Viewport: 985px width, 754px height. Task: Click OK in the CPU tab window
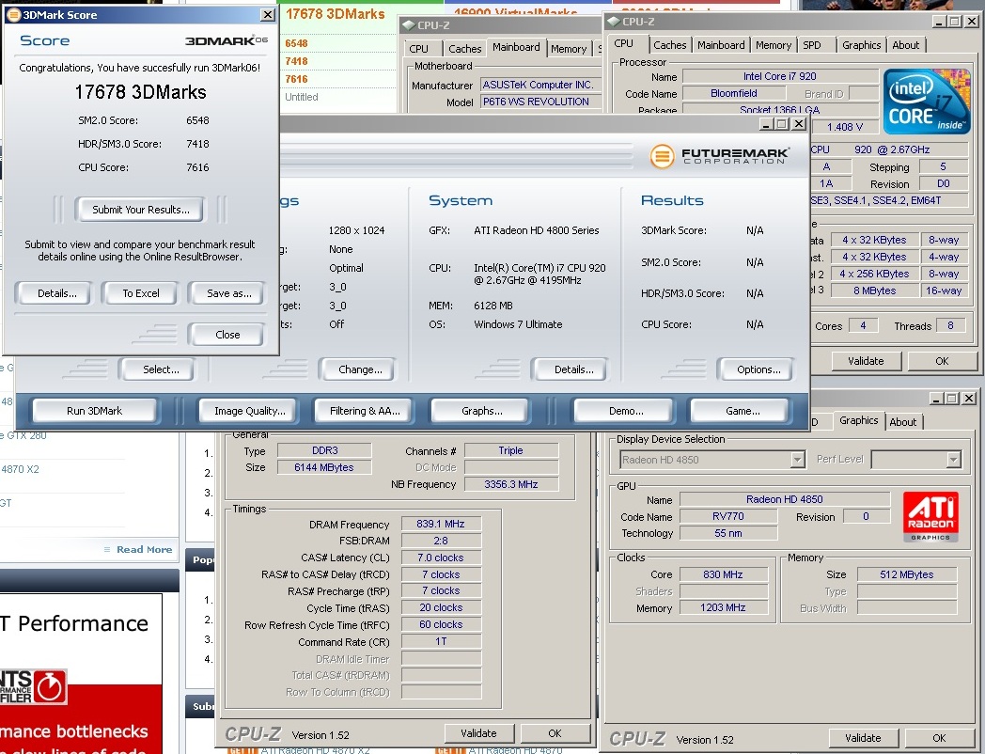tap(942, 361)
